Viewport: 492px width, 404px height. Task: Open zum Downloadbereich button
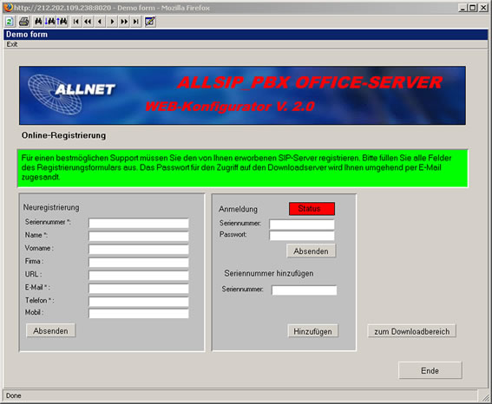pos(411,331)
